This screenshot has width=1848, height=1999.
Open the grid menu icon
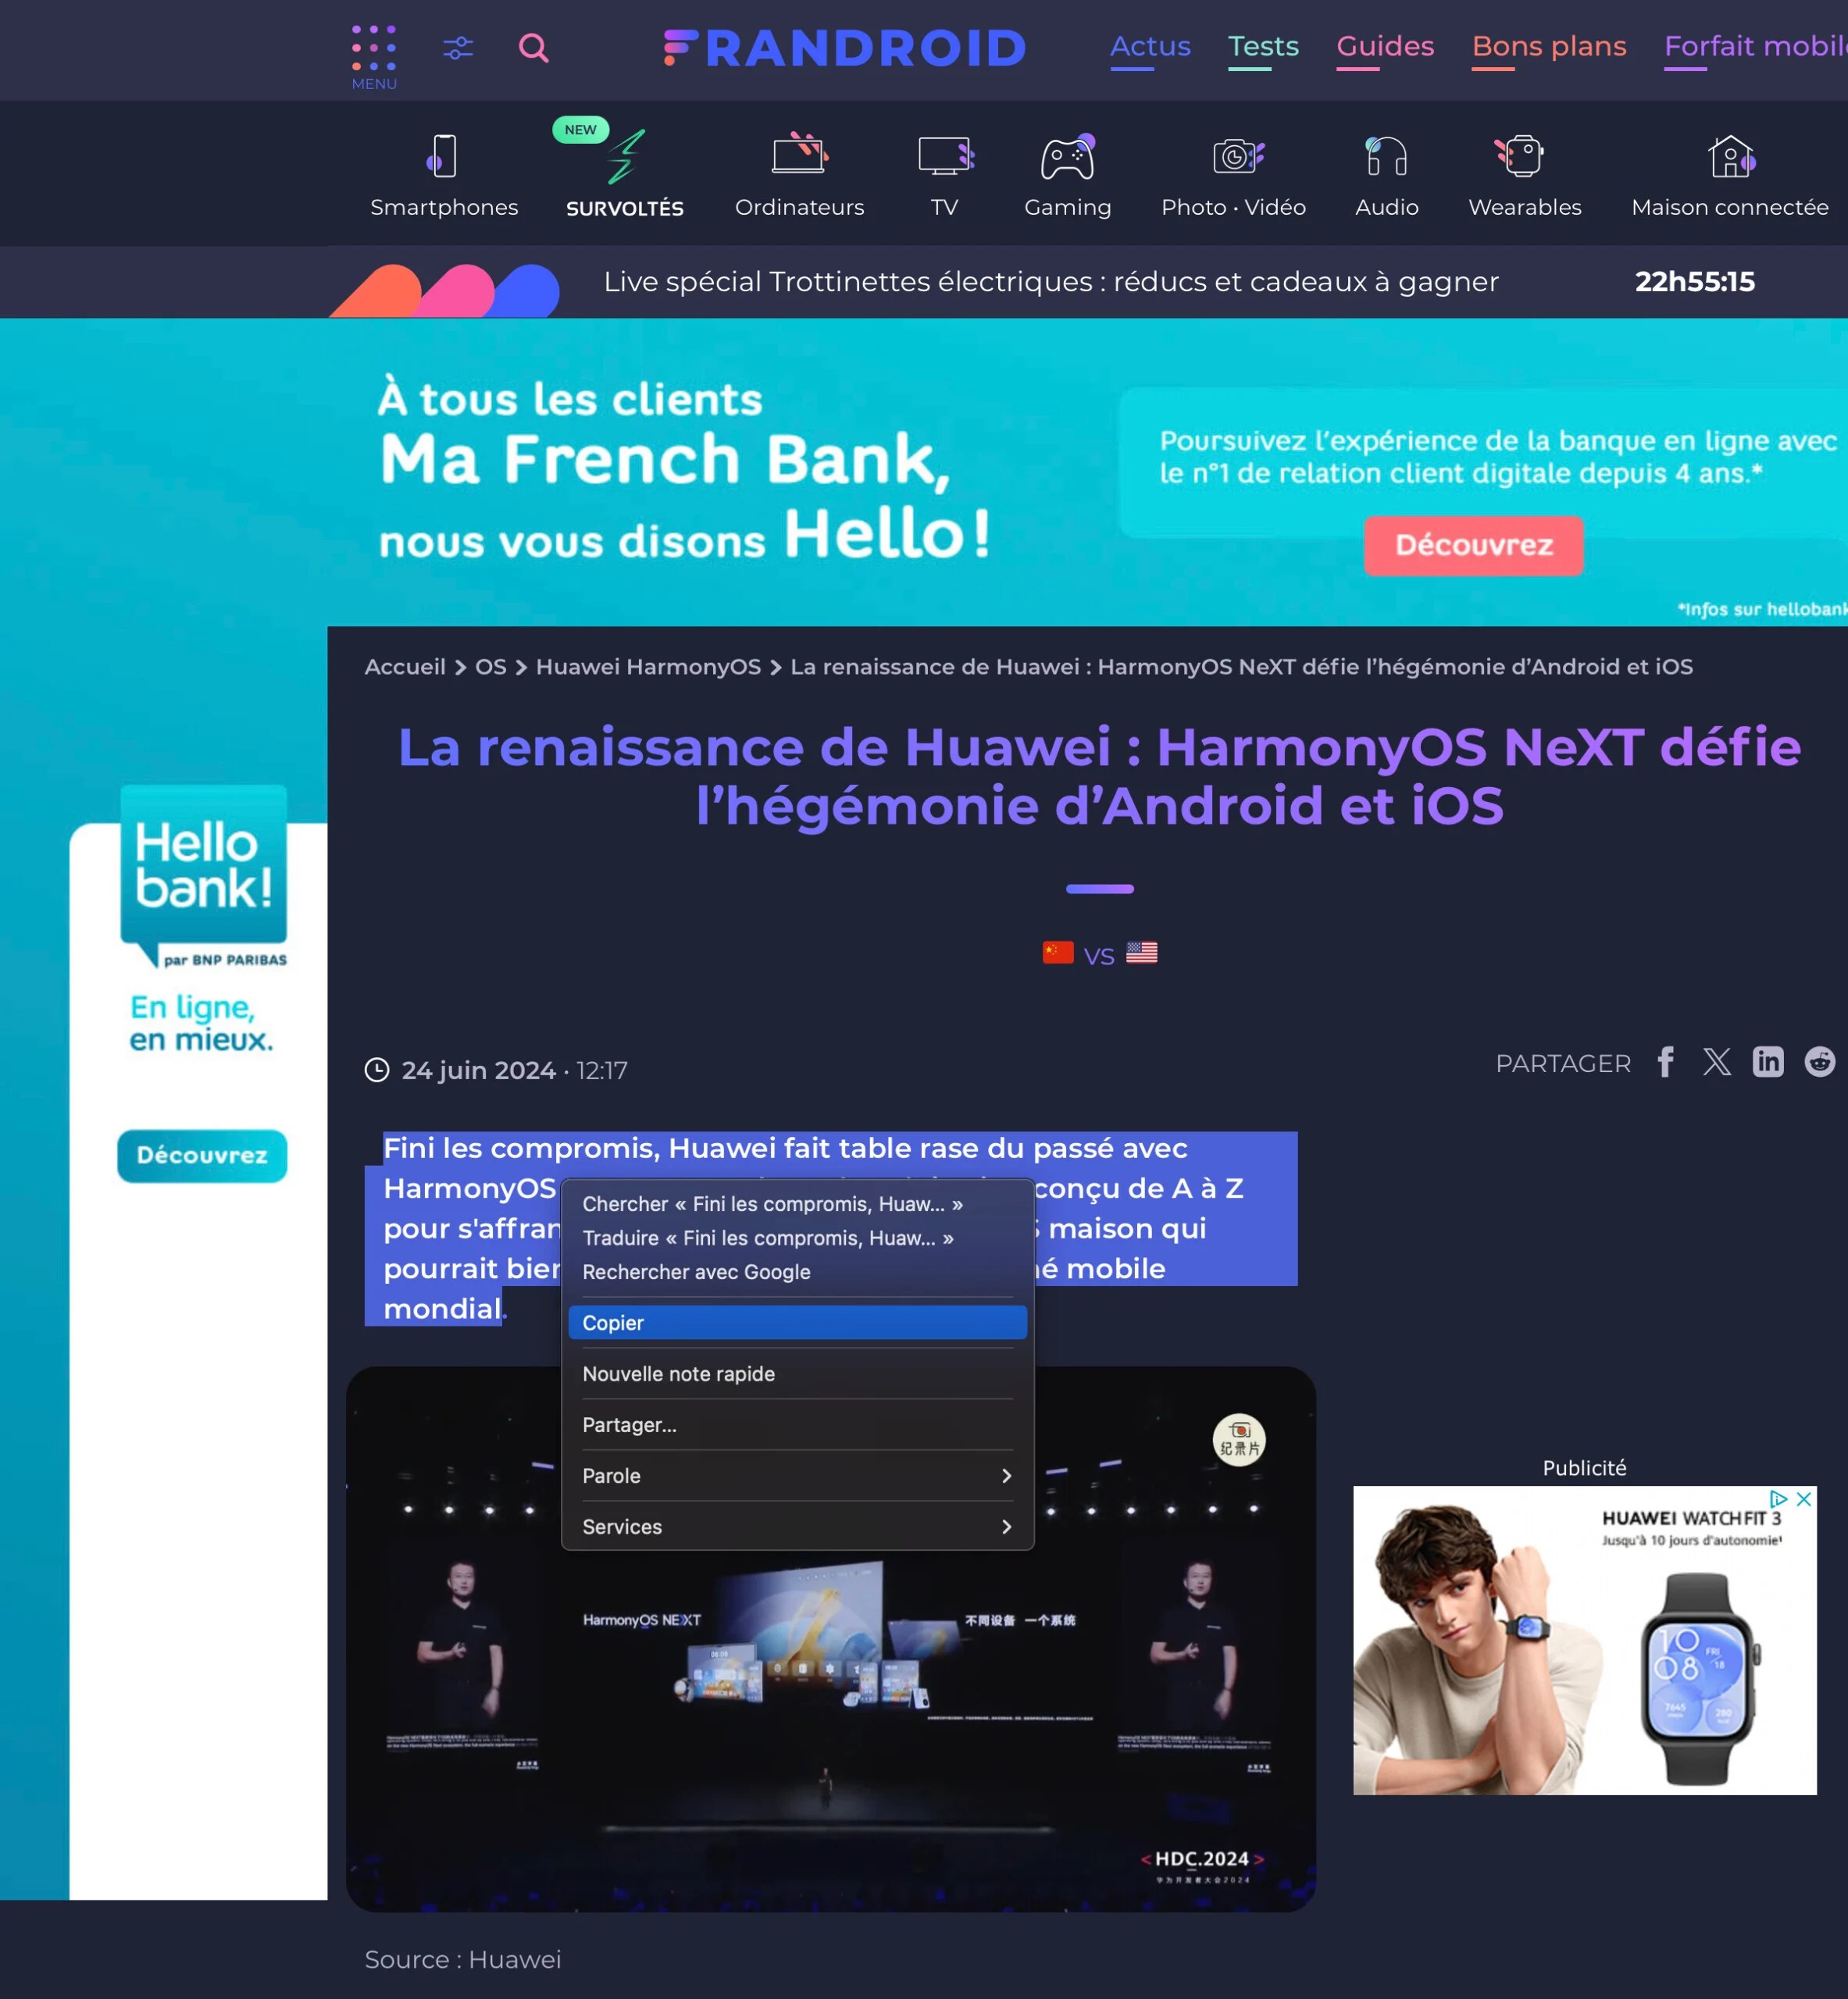coord(373,48)
